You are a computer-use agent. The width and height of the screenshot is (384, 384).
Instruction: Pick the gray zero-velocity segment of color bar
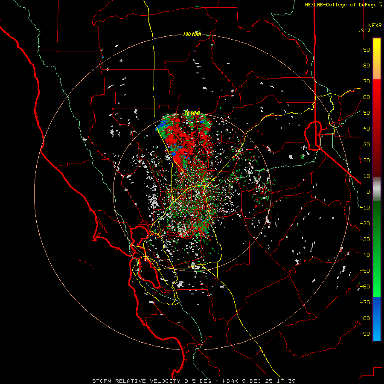click(377, 189)
